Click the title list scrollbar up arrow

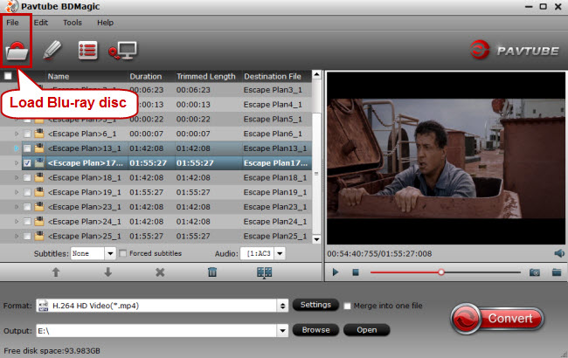[x=316, y=75]
